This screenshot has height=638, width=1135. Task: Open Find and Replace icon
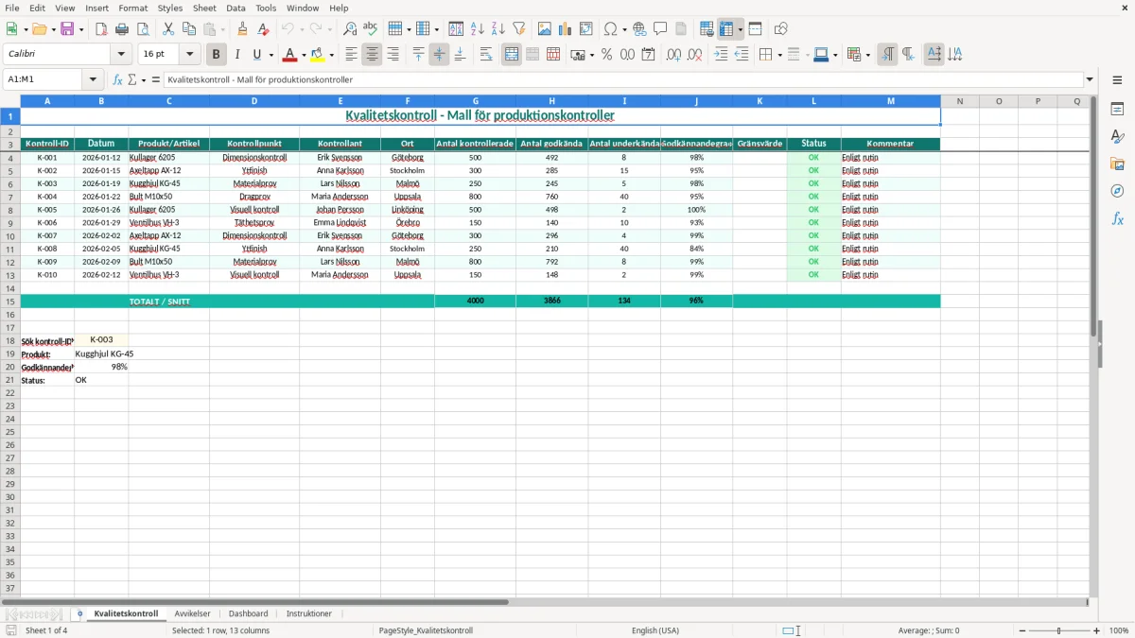(350, 29)
